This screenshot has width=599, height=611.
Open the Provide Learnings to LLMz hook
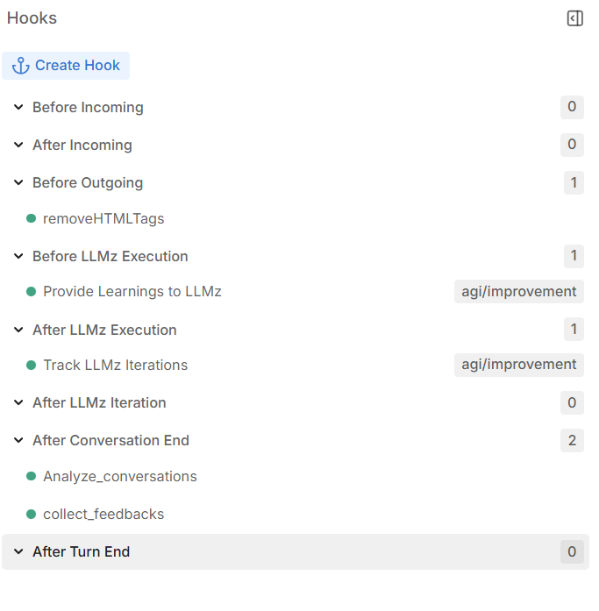132,292
